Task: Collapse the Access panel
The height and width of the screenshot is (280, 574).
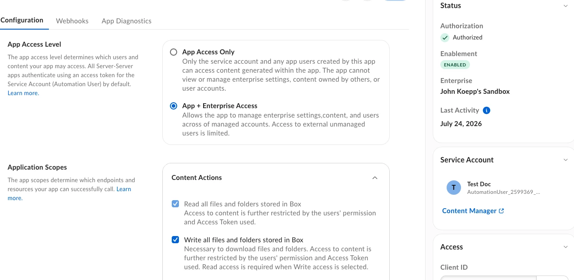Action: [565, 247]
